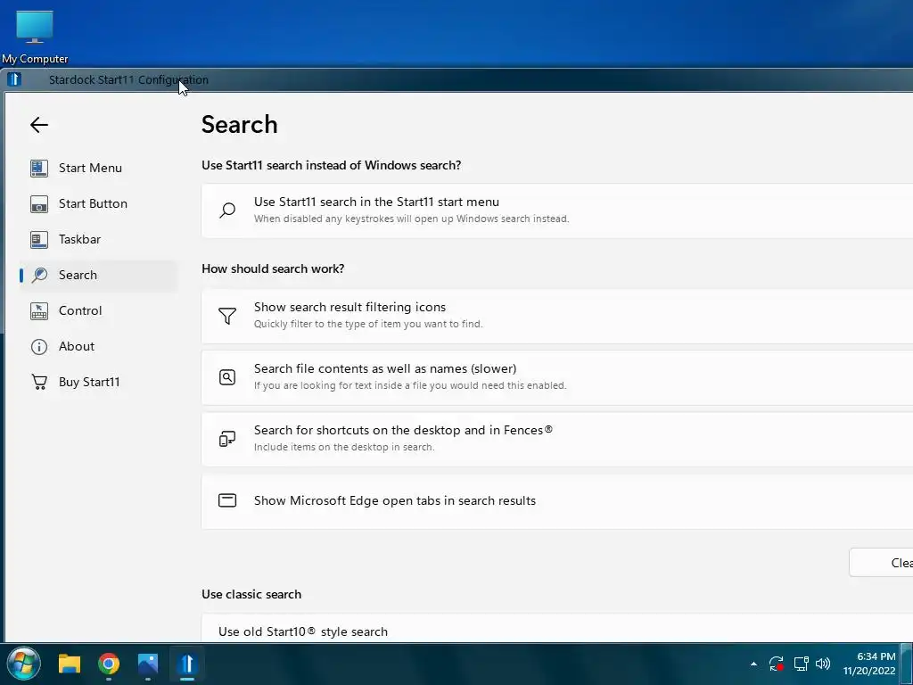The height and width of the screenshot is (685, 913).
Task: Click the Search magnifier sidebar icon
Action: click(39, 275)
